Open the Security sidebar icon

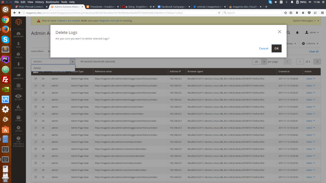(18, 97)
